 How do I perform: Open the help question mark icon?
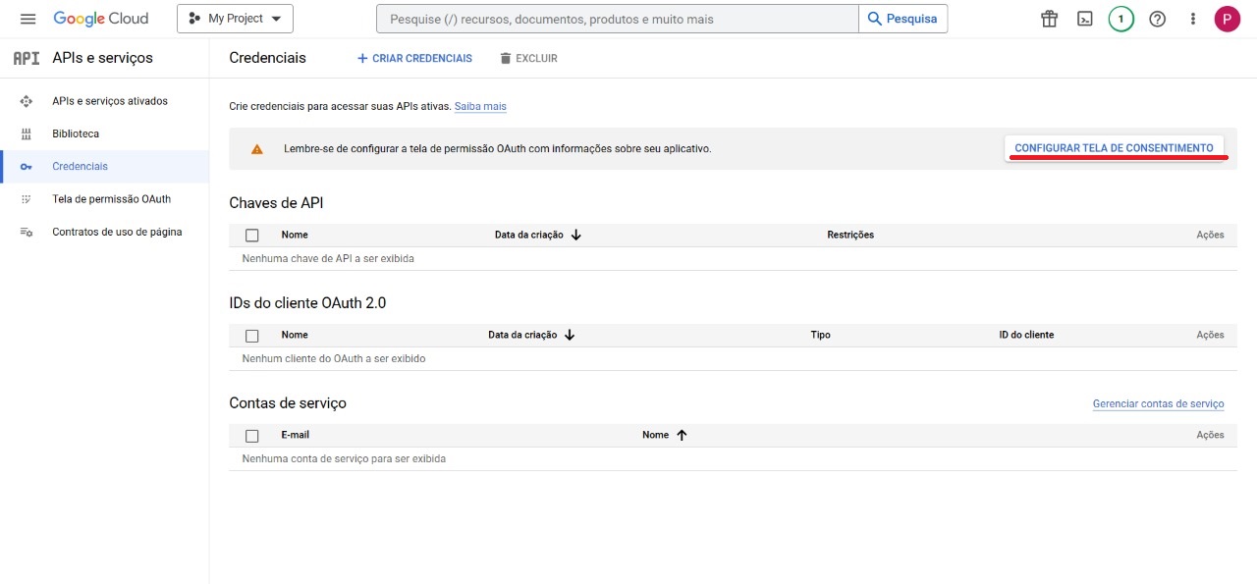click(1157, 19)
